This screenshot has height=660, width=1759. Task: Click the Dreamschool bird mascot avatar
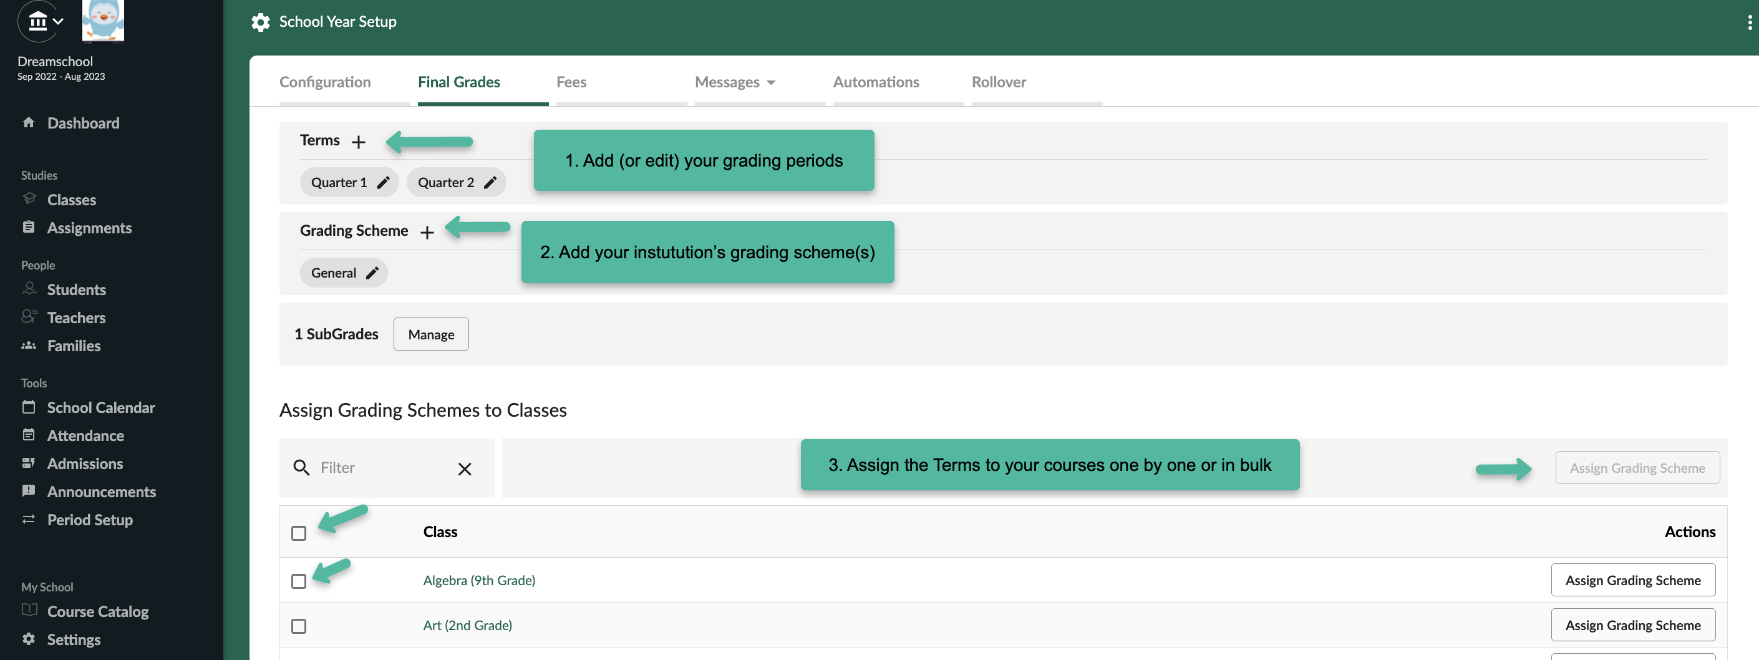(x=103, y=21)
